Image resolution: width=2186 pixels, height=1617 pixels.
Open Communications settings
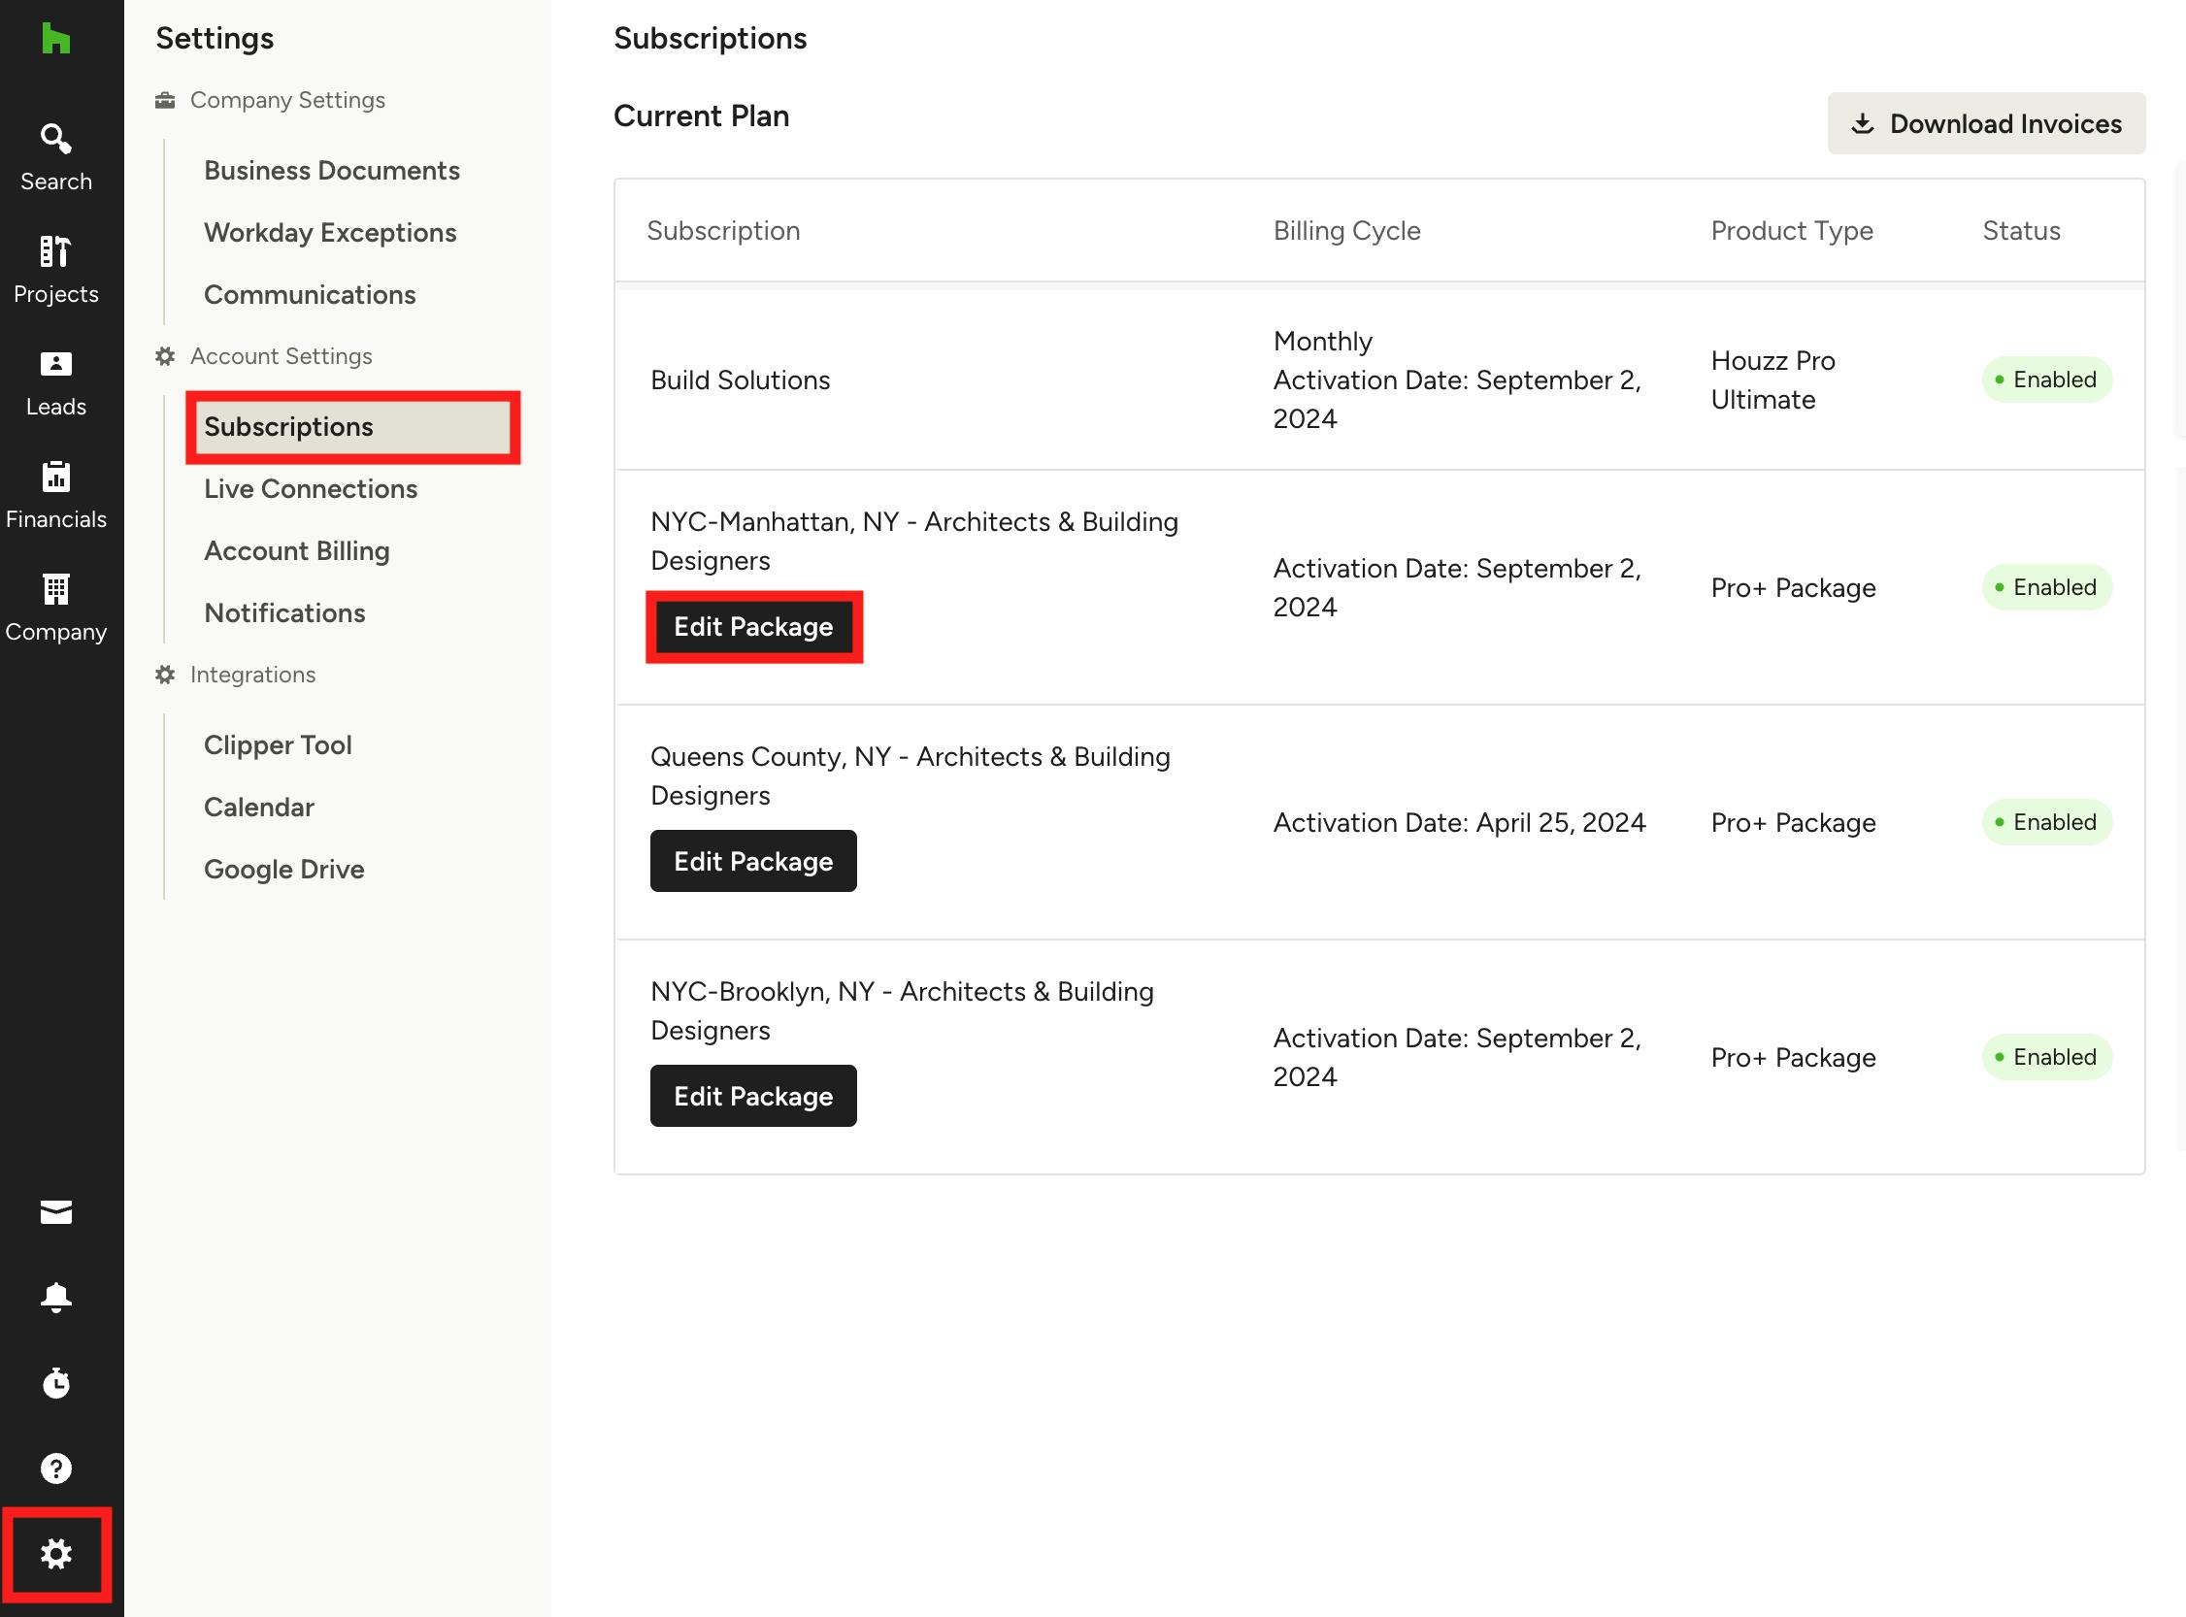(310, 295)
